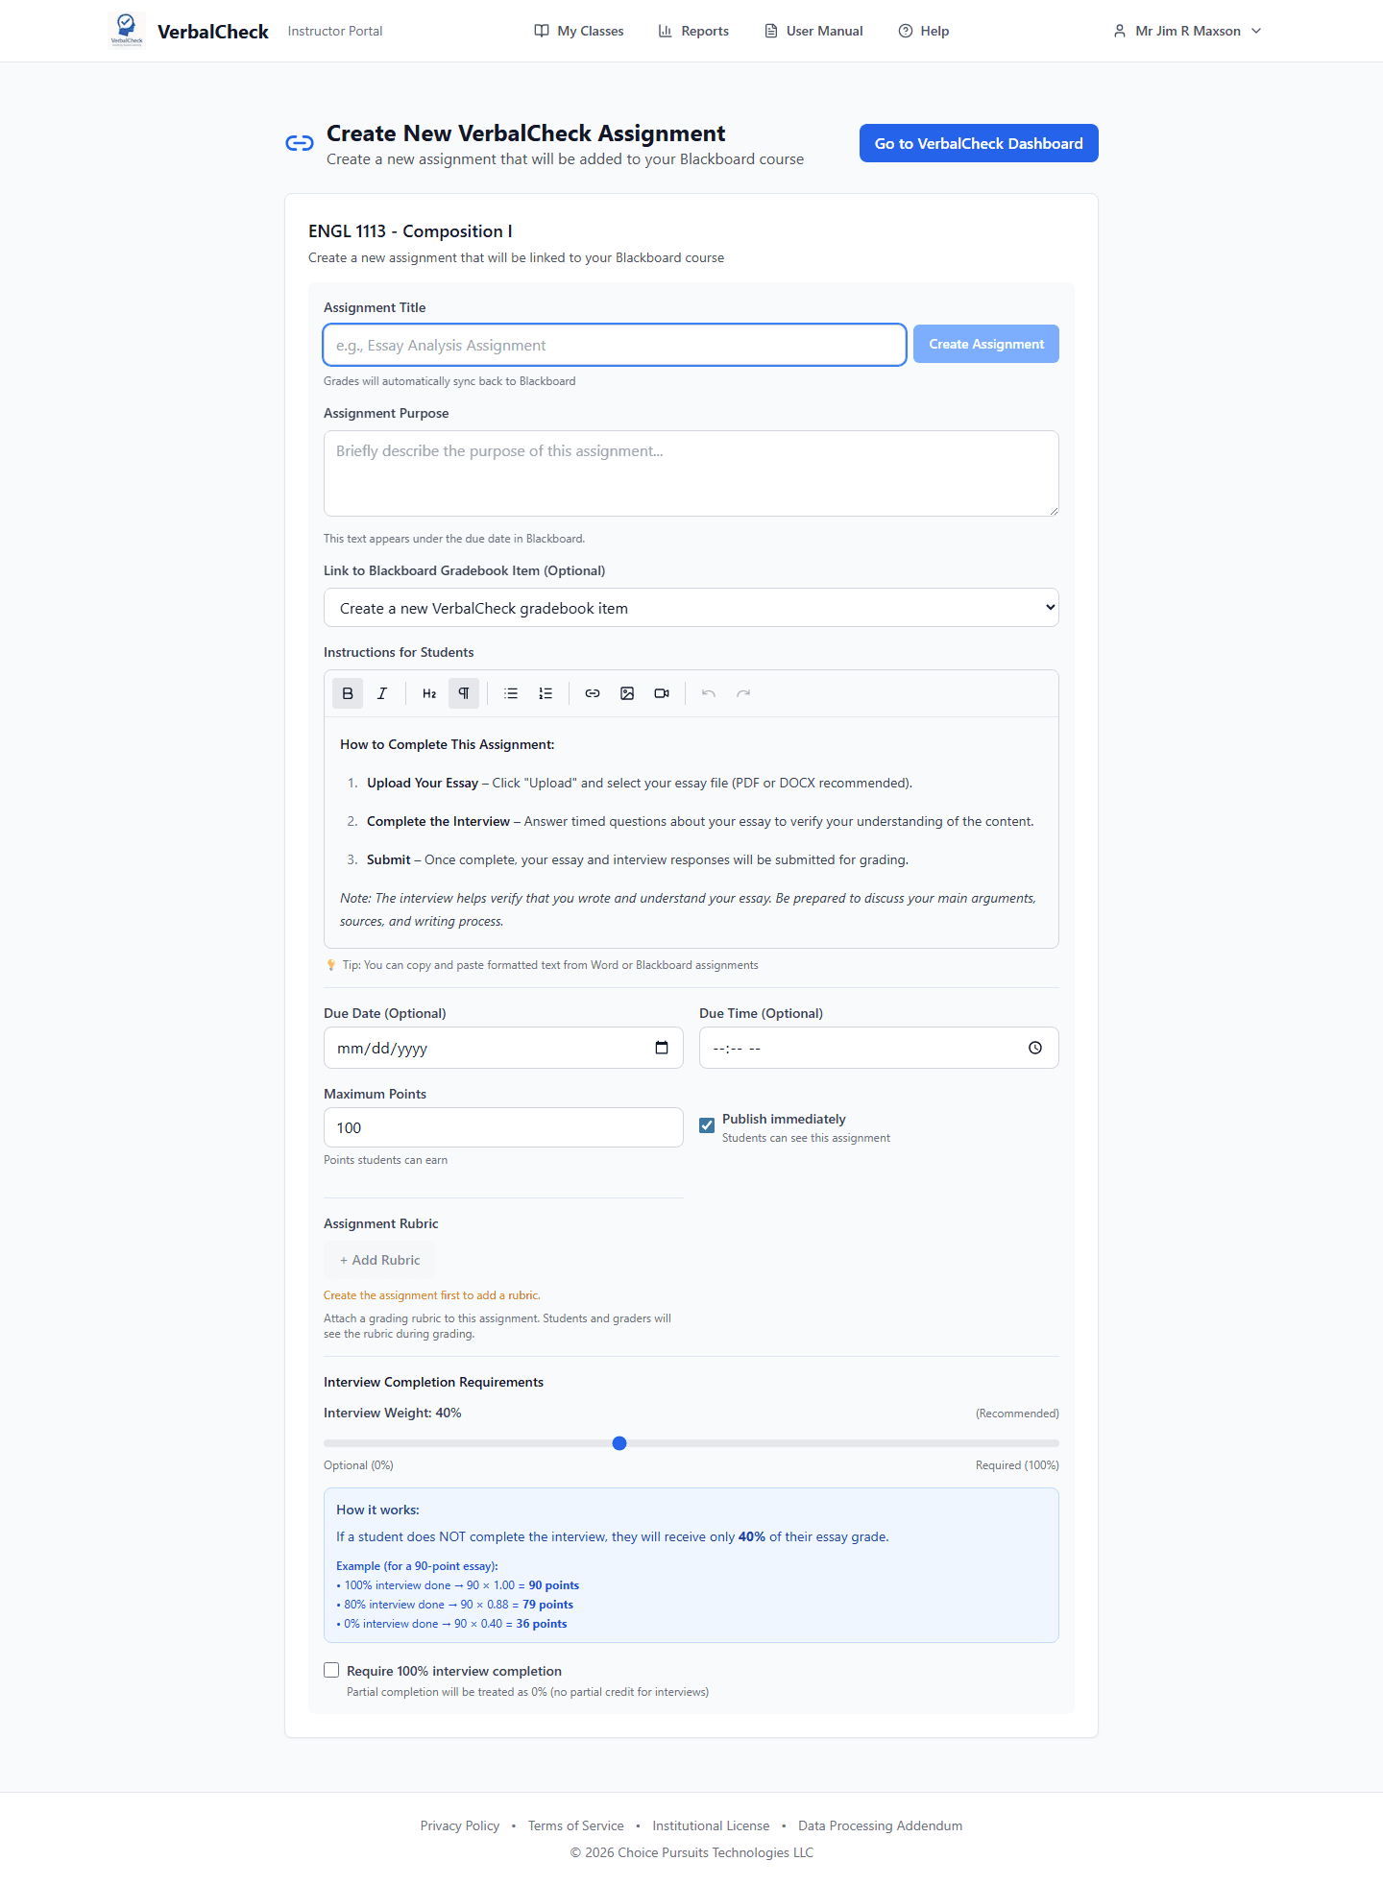This screenshot has width=1383, height=1885.
Task: Expand the Mr Jim R Maxson account menu
Action: [1187, 30]
